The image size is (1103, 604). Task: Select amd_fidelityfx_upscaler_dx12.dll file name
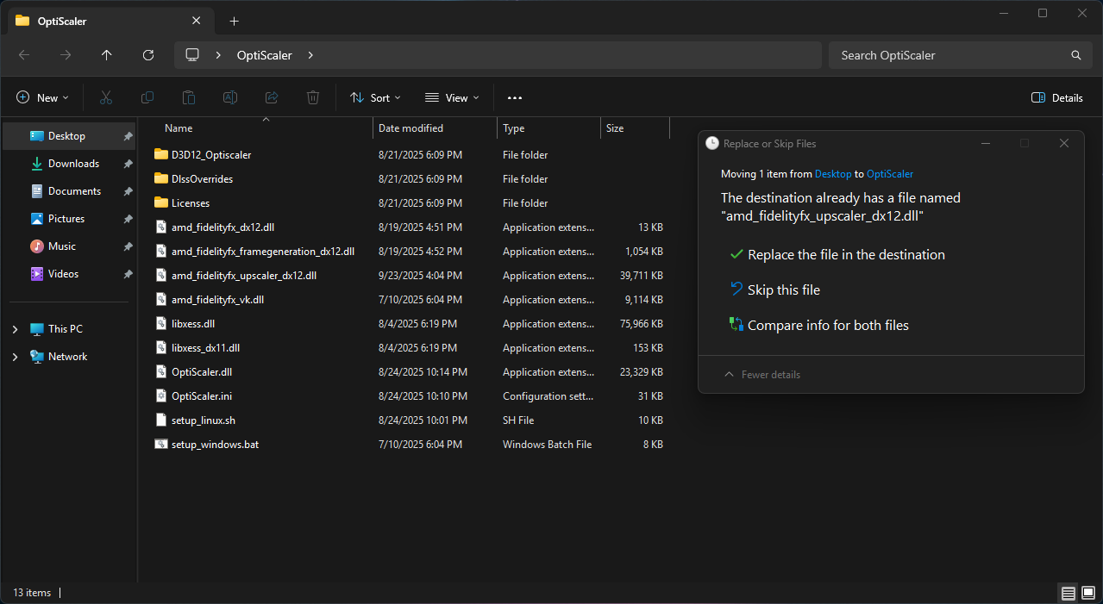244,276
